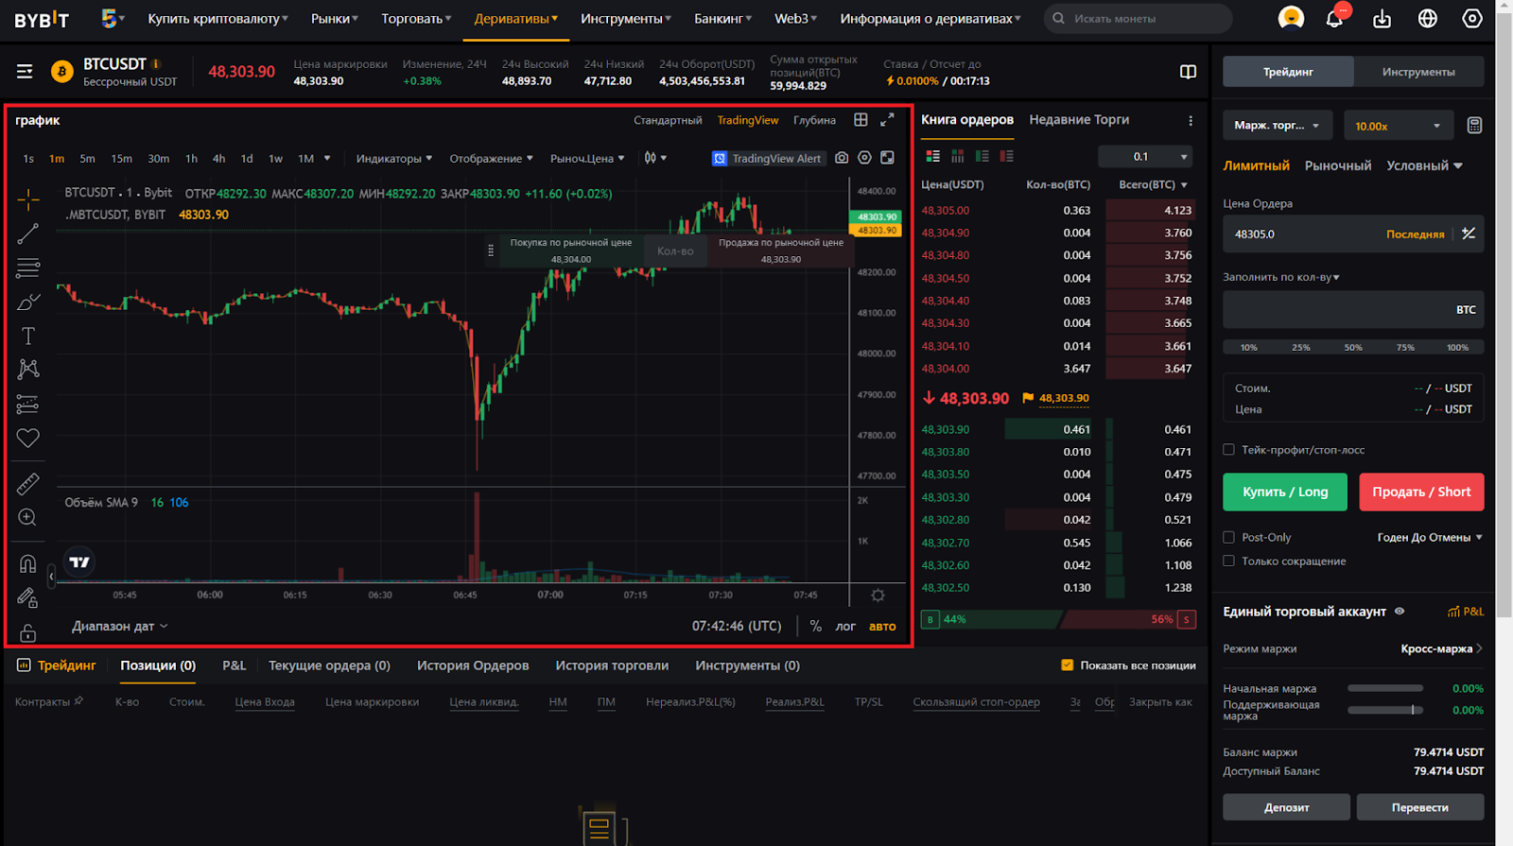Uncheck the show all positions checkbox

[x=1068, y=665]
